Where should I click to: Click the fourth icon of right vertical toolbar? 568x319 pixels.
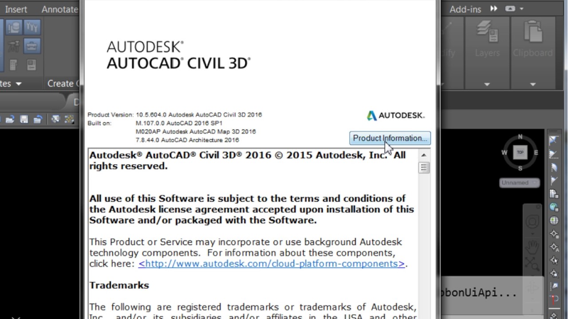coord(553,180)
